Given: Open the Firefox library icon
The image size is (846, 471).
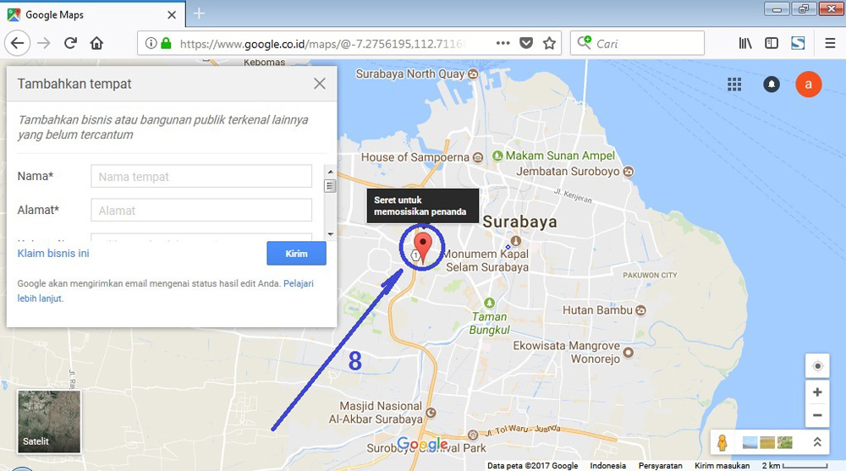Looking at the screenshot, I should pyautogui.click(x=745, y=43).
